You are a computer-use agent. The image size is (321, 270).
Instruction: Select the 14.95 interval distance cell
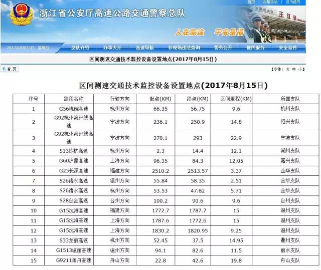[231, 240]
